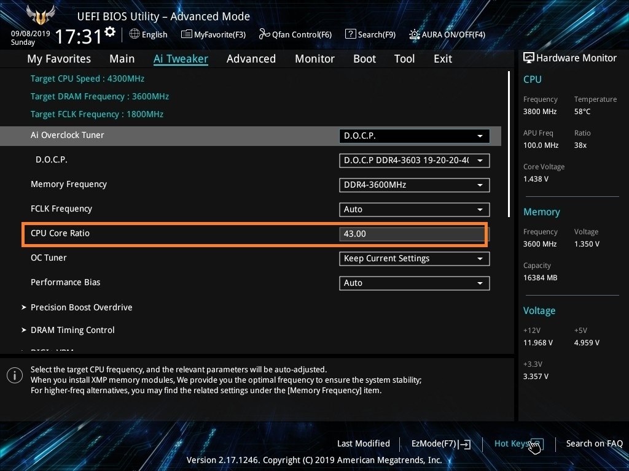
Task: Select the FCLK Frequency row label
Action: click(x=61, y=209)
